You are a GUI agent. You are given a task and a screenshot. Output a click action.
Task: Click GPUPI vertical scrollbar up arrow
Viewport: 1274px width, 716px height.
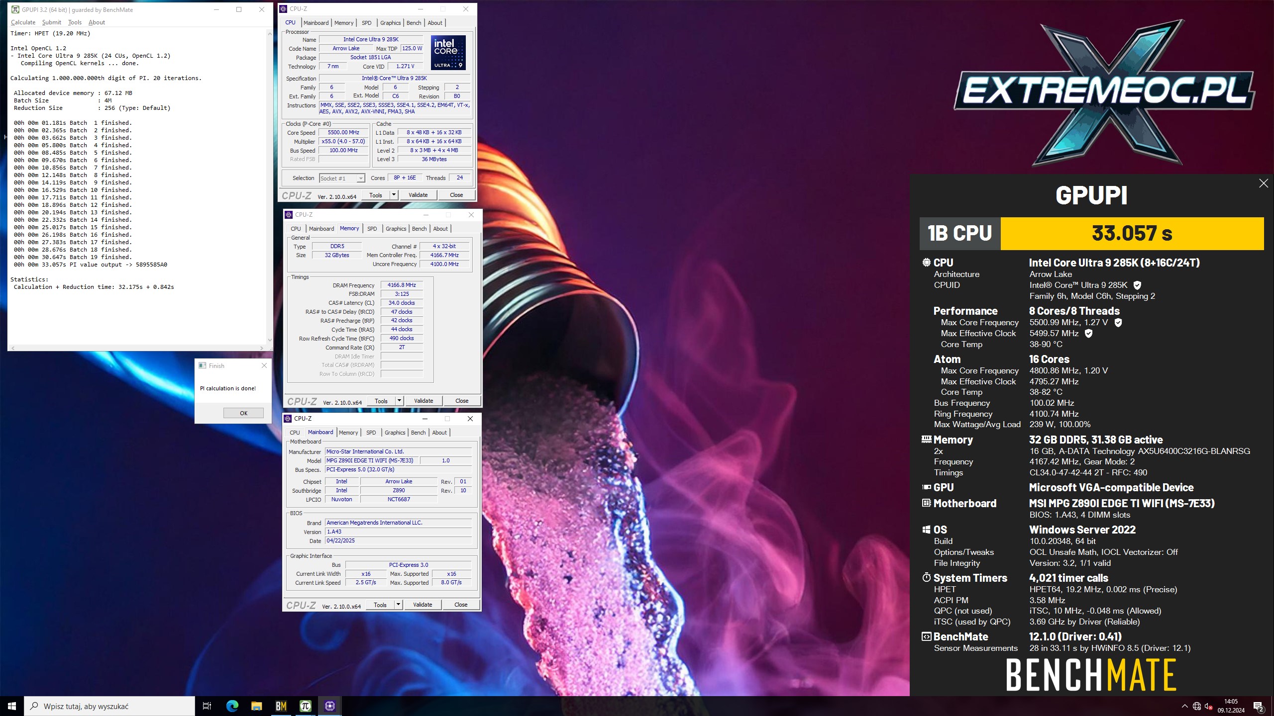[x=270, y=33]
